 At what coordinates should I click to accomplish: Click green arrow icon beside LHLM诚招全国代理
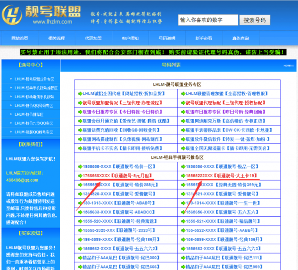tap(80, 94)
